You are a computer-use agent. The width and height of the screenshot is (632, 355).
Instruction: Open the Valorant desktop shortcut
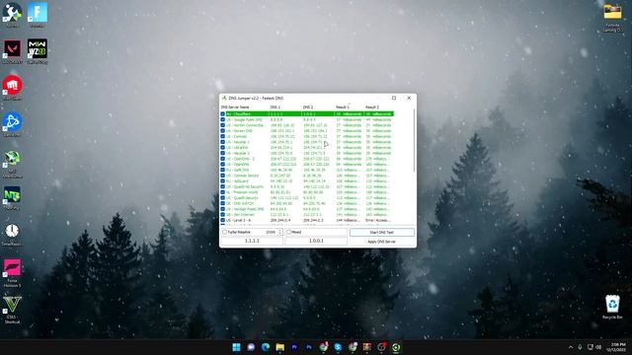tap(13, 50)
